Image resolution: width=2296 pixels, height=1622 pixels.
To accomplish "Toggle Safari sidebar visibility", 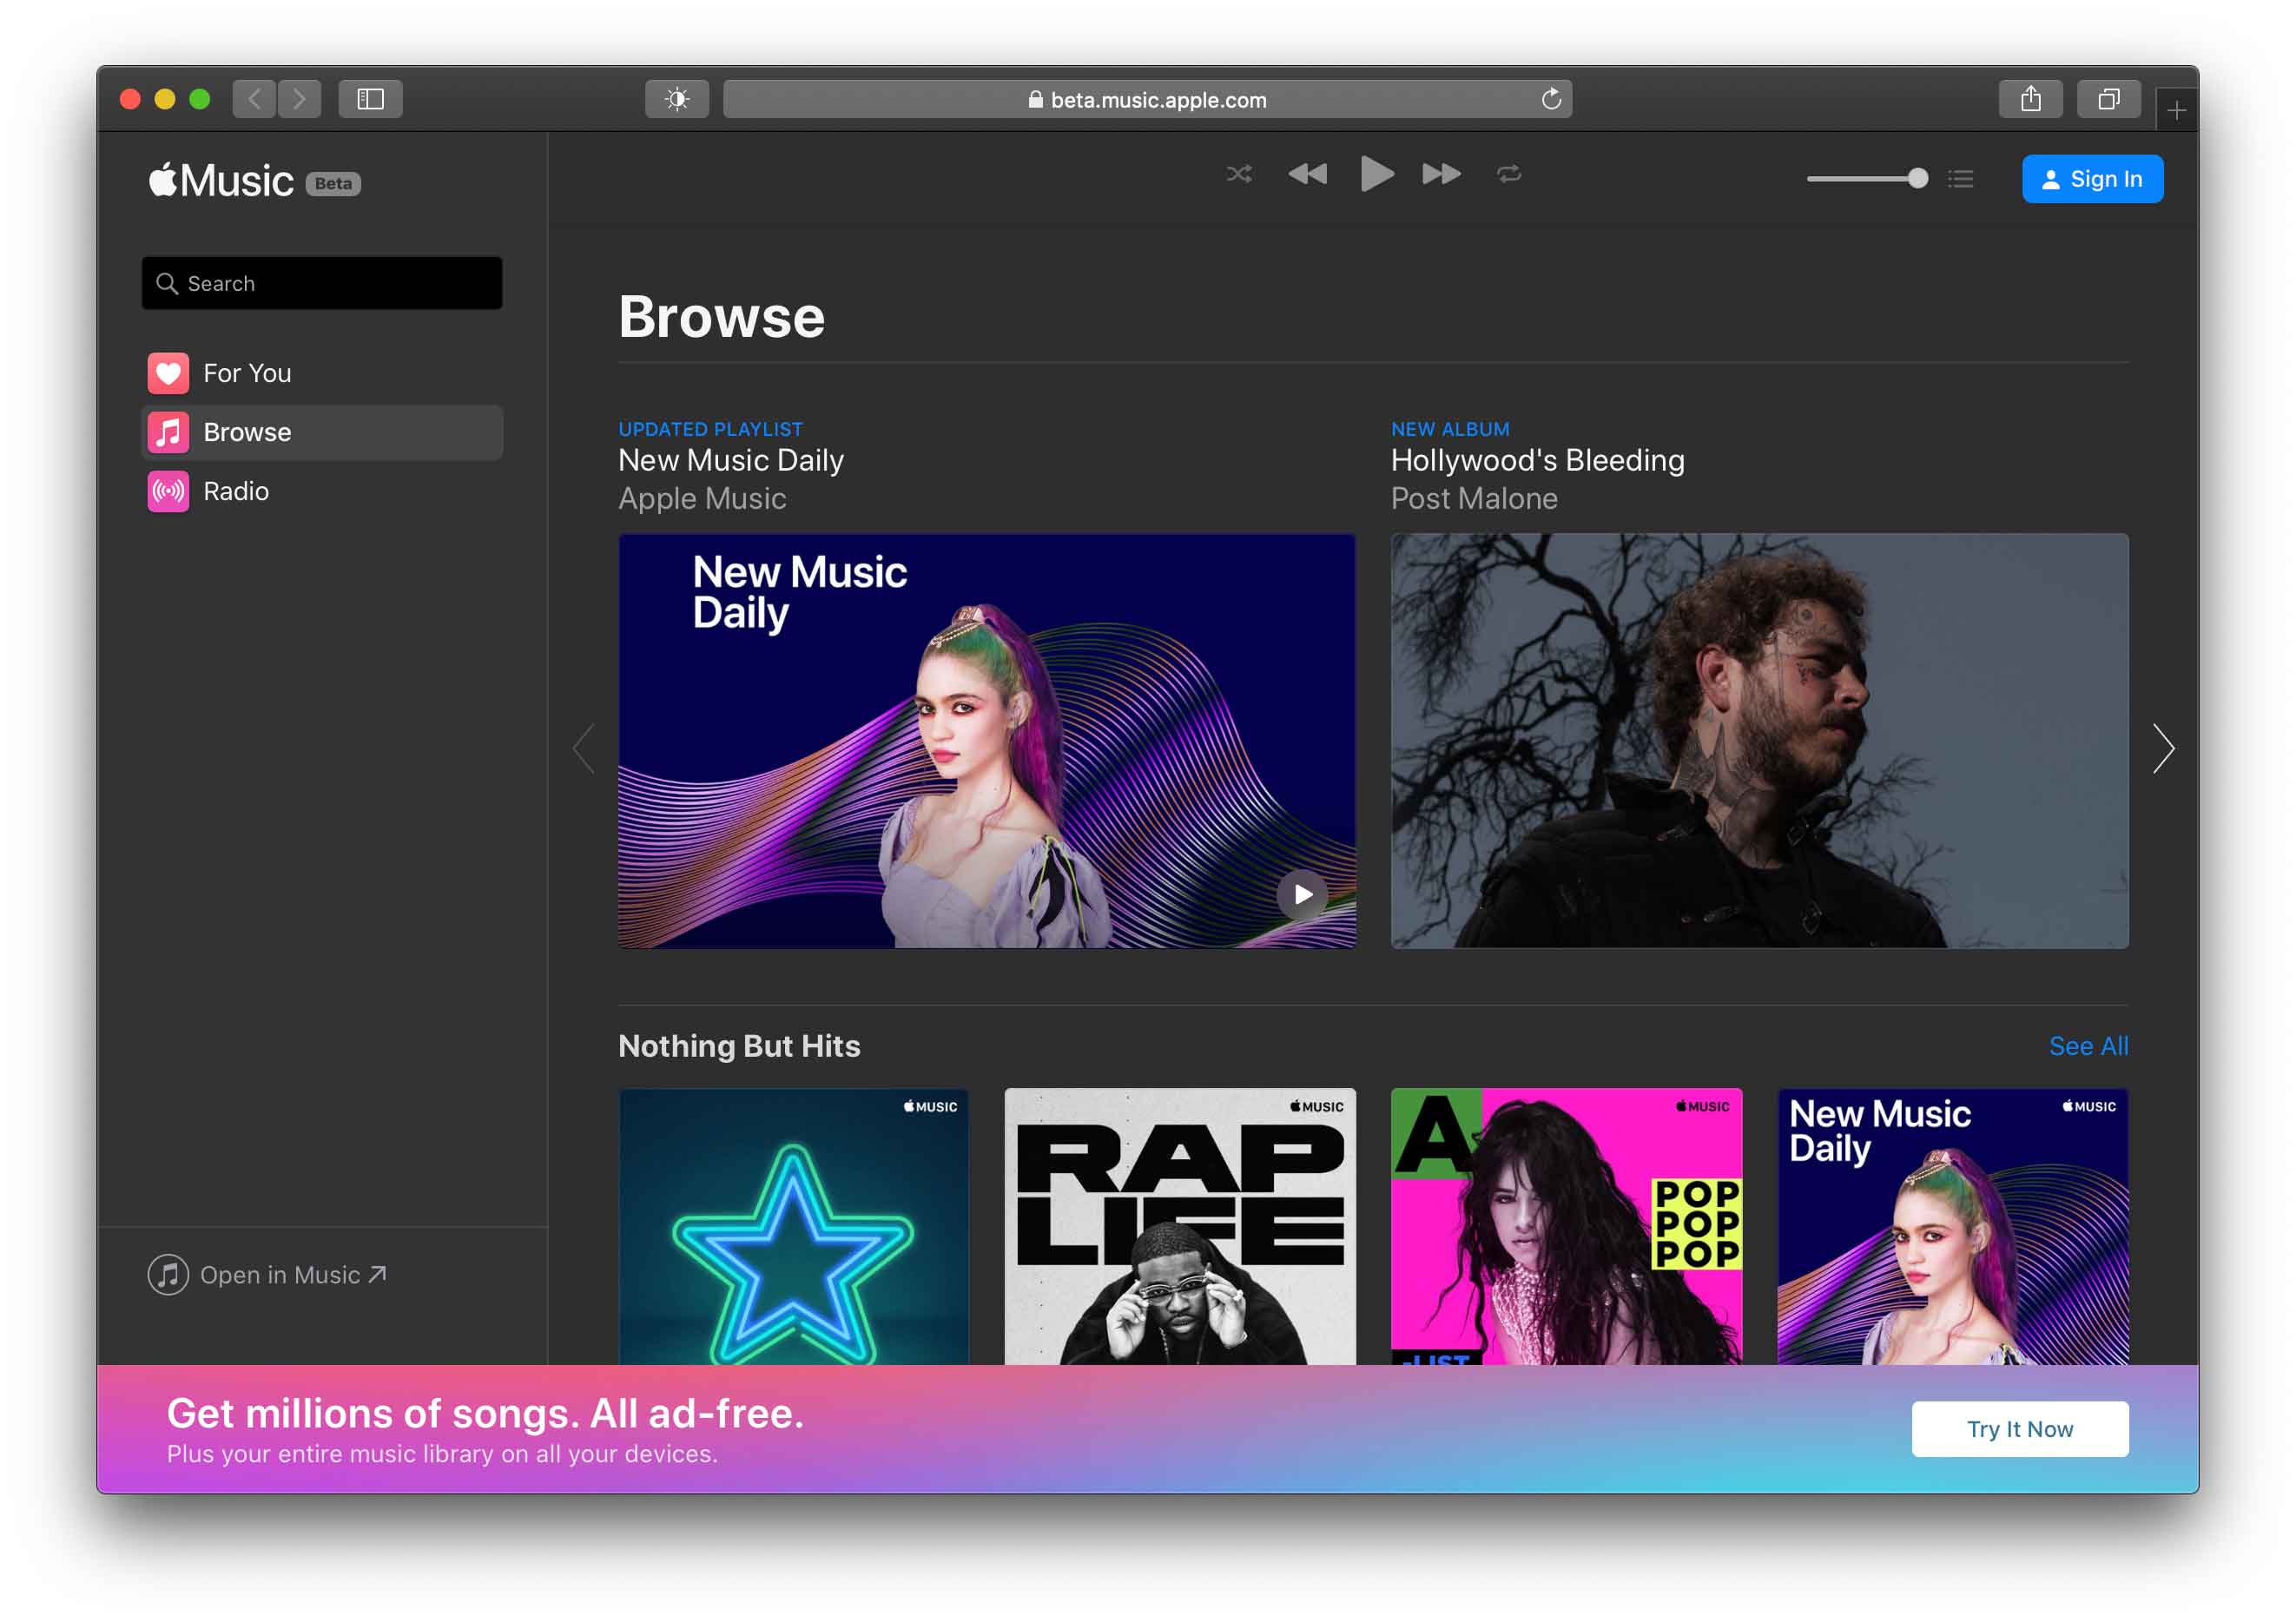I will point(370,99).
